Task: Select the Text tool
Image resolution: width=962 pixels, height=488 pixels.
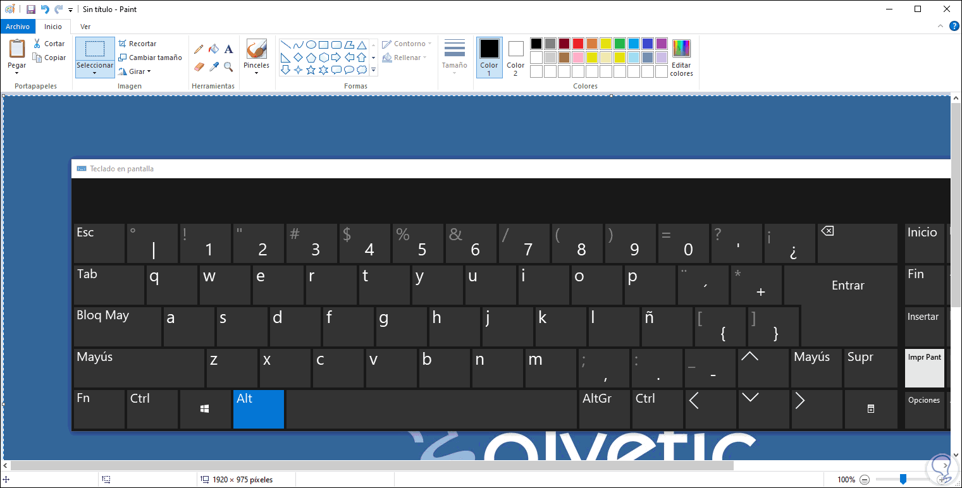Action: tap(229, 49)
